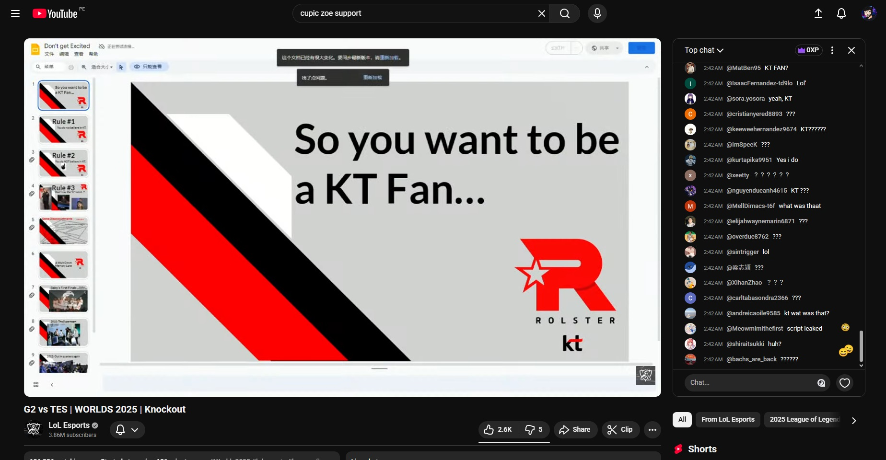Click the Shorts section heading
Viewport: 886px width, 460px height.
702,449
